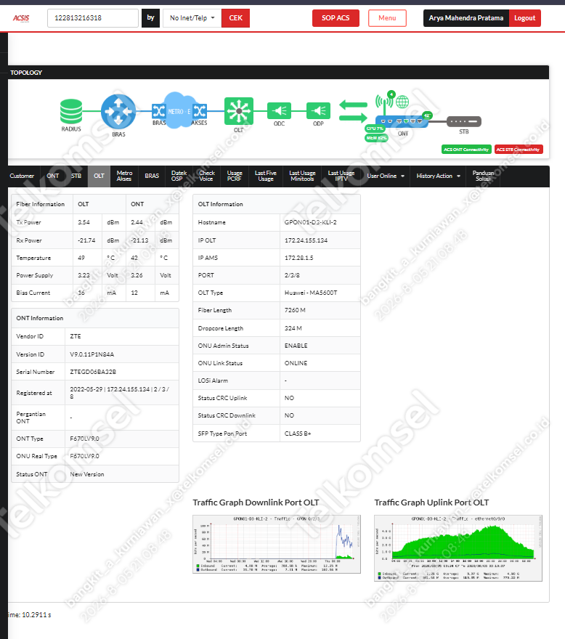Select the OLT tab

99,176
